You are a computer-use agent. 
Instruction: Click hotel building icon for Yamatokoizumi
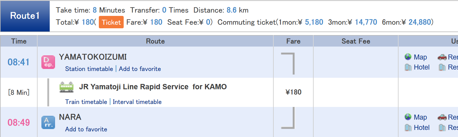(408, 67)
